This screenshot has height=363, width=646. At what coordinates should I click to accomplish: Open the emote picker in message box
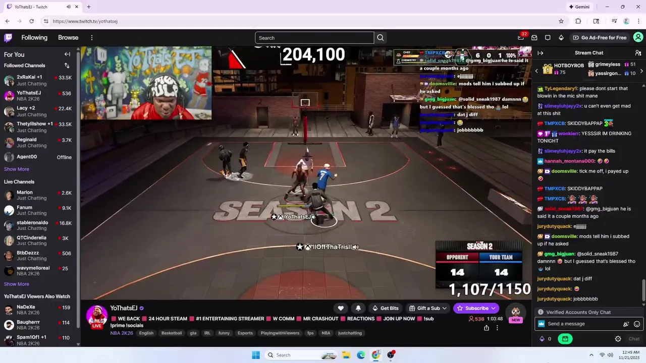[637, 324]
